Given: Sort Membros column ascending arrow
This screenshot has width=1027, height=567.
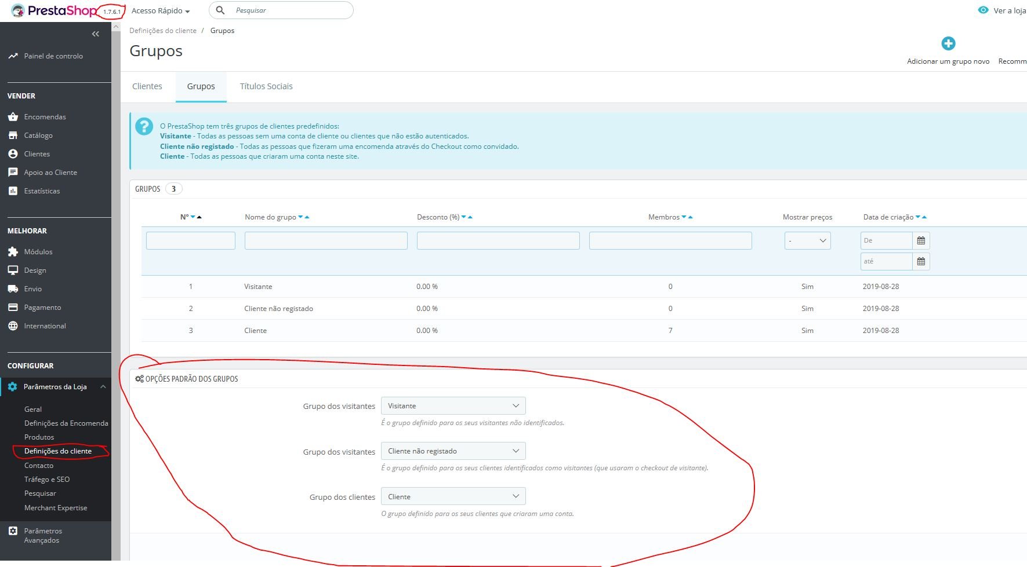Looking at the screenshot, I should [x=690, y=217].
